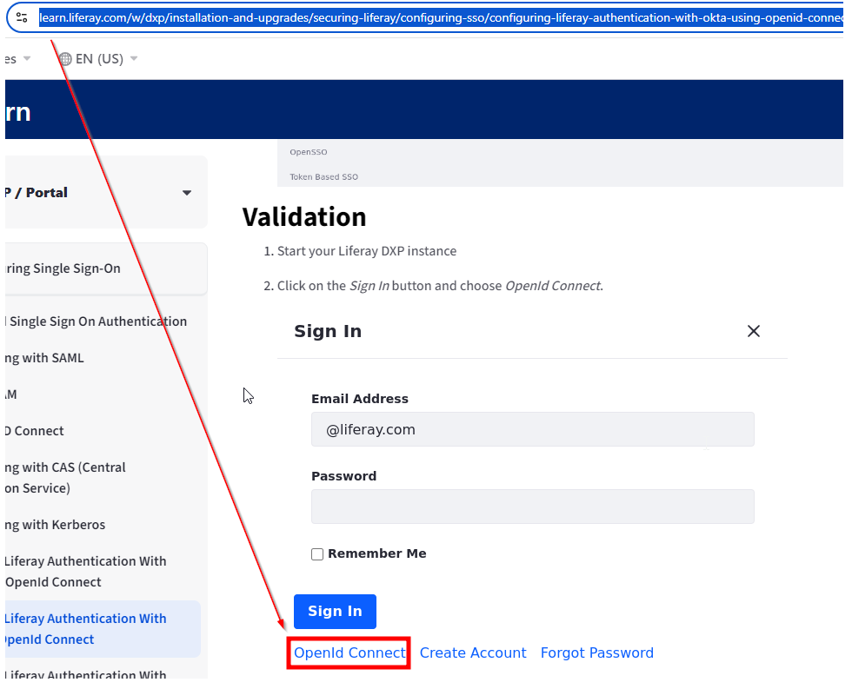Open the 'with SAML' sidebar link

[44, 358]
